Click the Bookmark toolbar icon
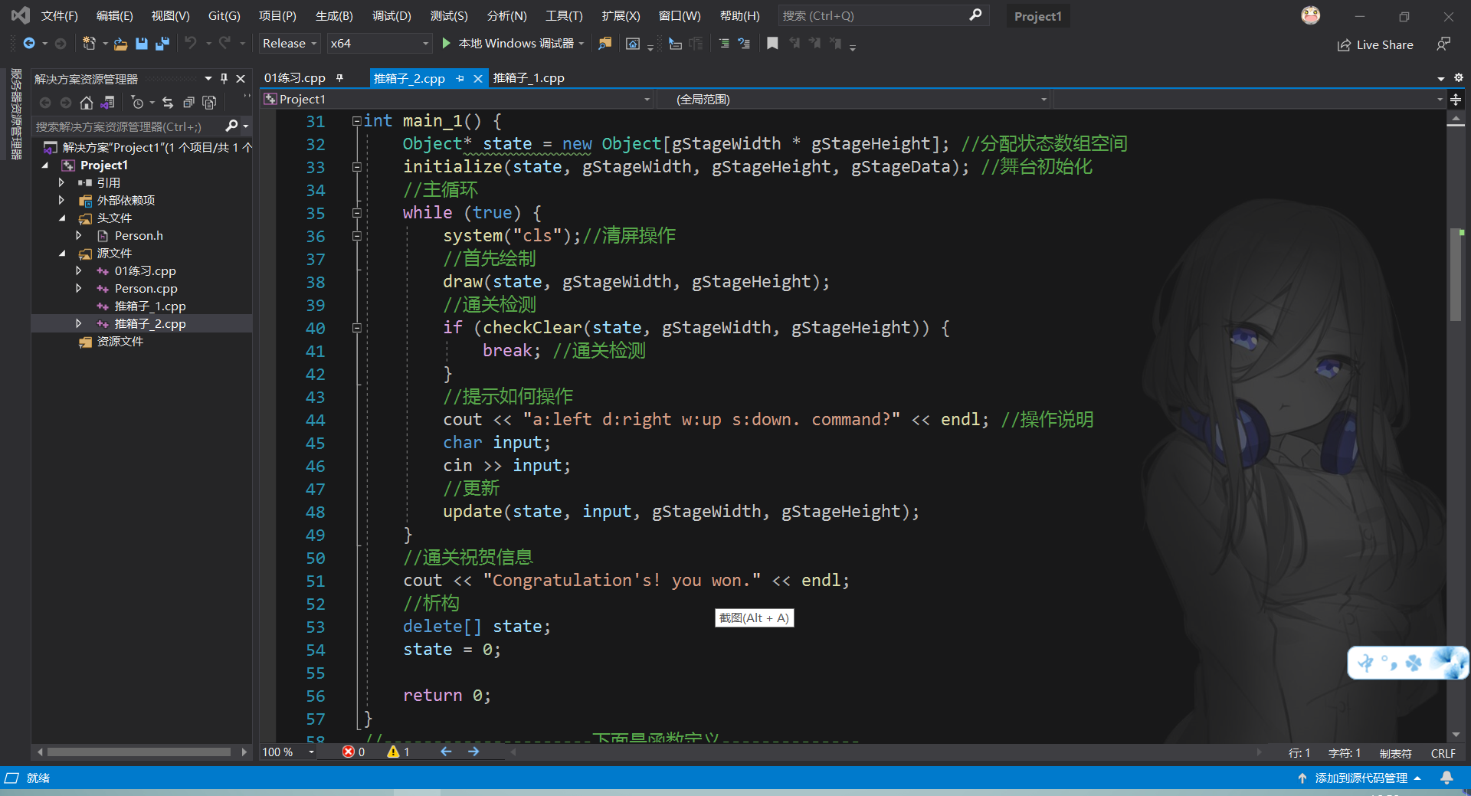The width and height of the screenshot is (1471, 796). coord(772,44)
